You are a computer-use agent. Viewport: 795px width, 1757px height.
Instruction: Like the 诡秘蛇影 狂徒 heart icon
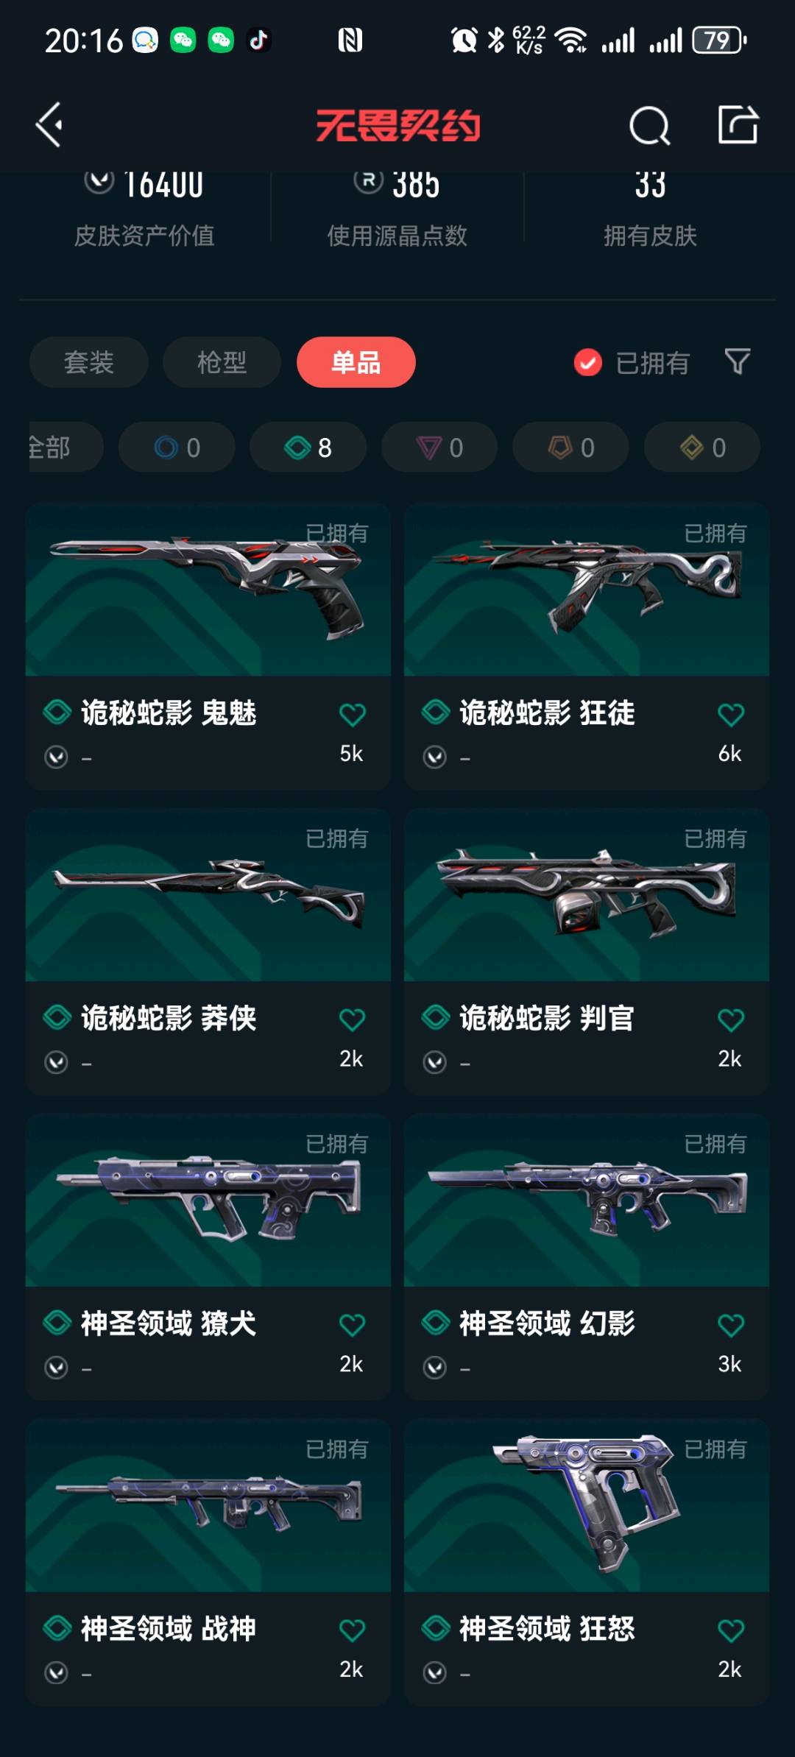730,714
